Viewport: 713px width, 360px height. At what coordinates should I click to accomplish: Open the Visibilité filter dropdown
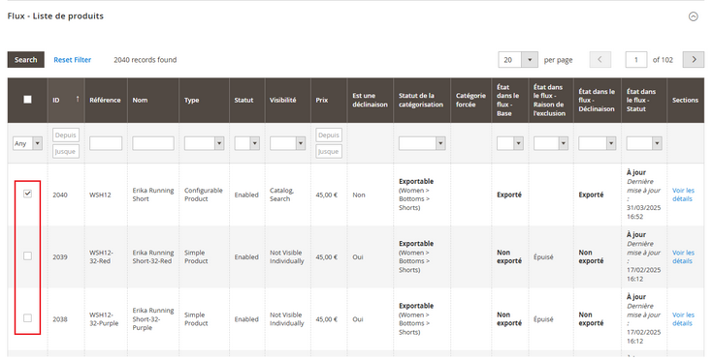(x=287, y=144)
